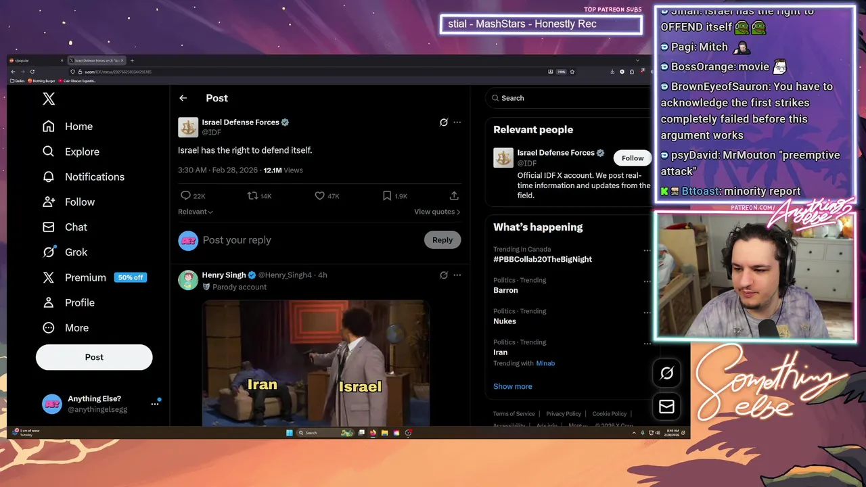Click the Windows taskbar Search box
Screen dimensions: 866x487
click(x=325, y=433)
